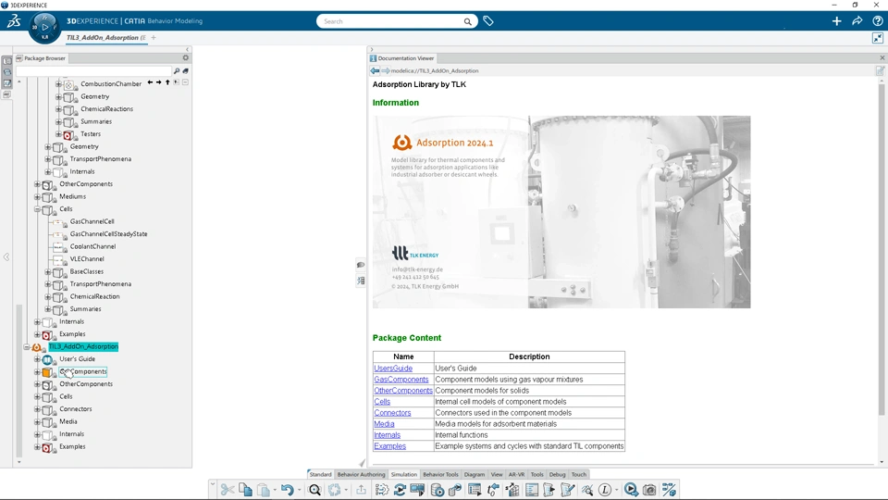This screenshot has width=888, height=500.
Task: Expand the BaseClasses tree node
Action: (48, 271)
